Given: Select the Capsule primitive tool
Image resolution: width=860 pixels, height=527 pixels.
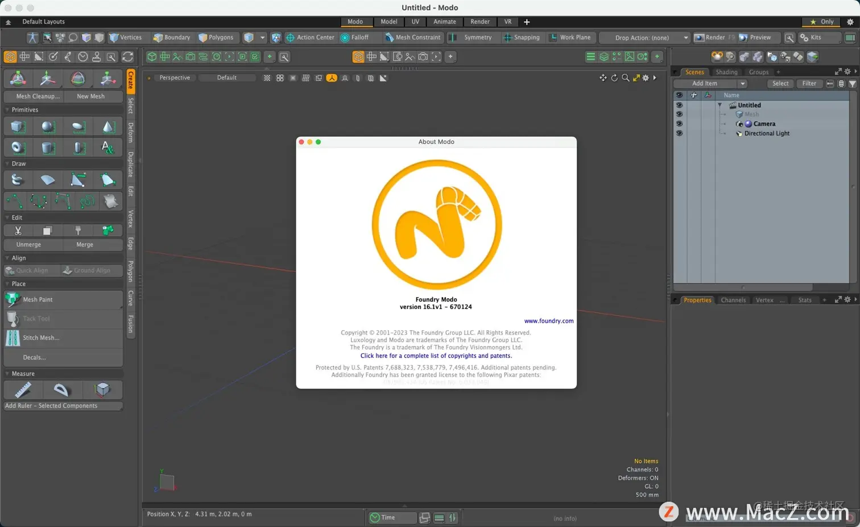Looking at the screenshot, I should [x=78, y=147].
